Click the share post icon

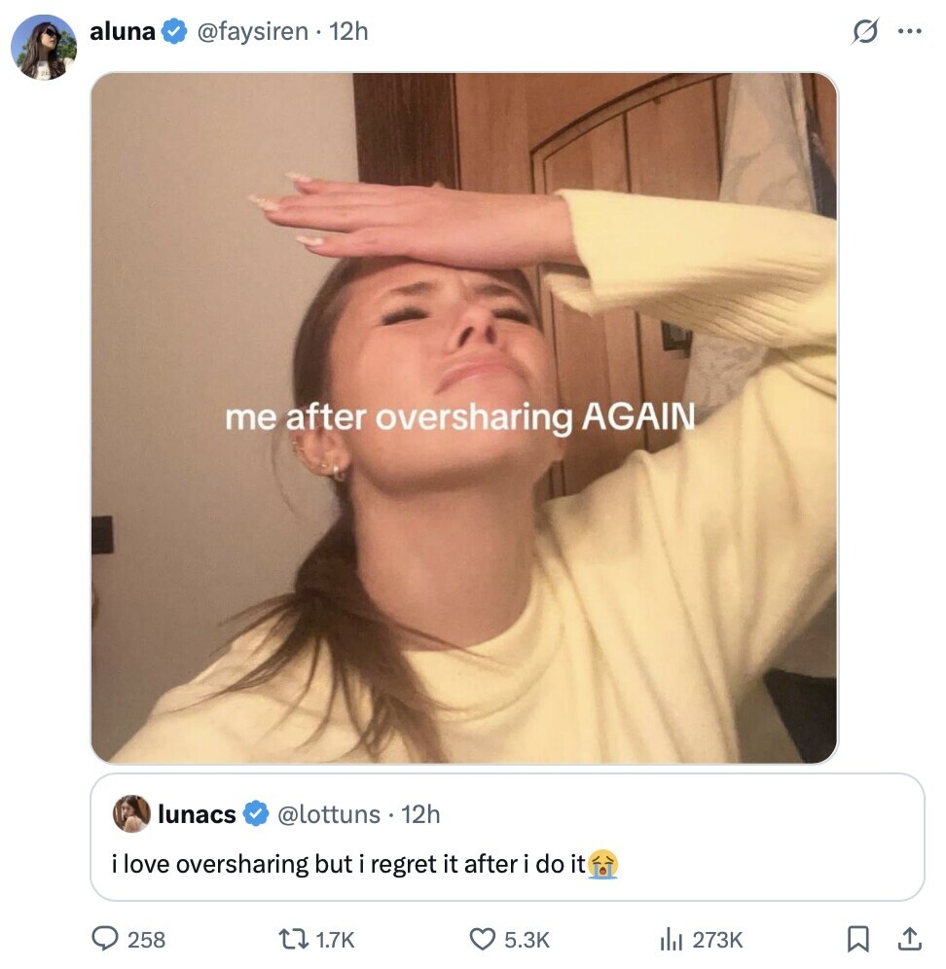coord(909,939)
